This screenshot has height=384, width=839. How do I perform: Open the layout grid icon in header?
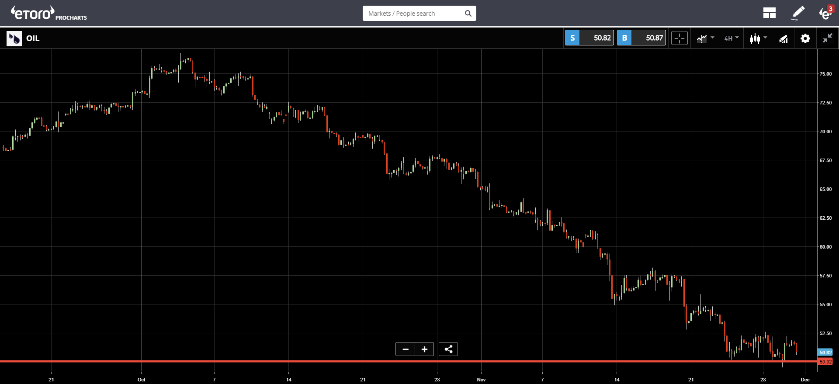(x=769, y=13)
